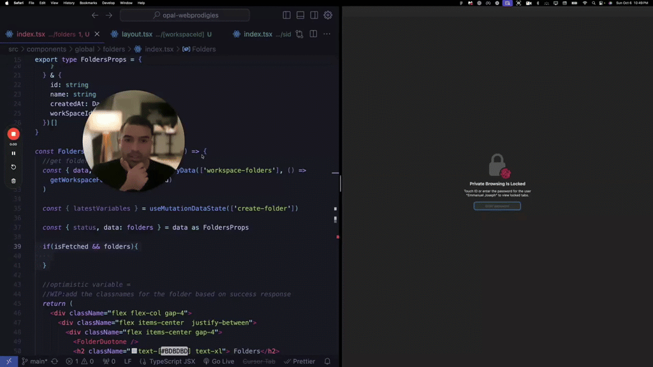Go back in editor navigation history
This screenshot has height=367, width=653.
tap(95, 15)
